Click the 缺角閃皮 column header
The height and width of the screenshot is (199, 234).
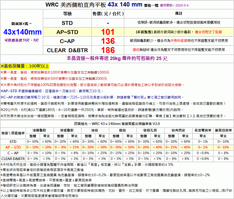point(178,130)
